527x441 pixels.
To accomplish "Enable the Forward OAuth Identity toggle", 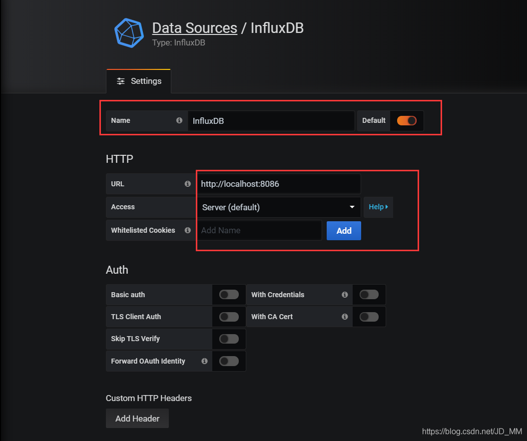I will coord(229,361).
